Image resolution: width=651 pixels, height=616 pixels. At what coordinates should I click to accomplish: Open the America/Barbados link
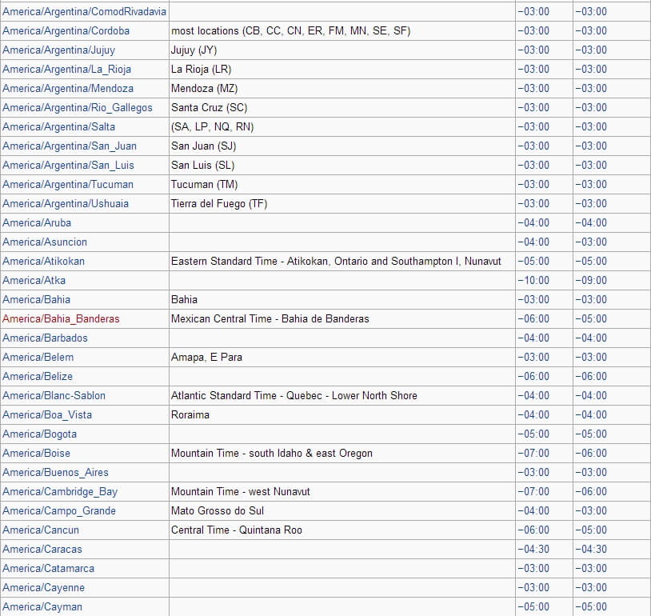point(46,338)
